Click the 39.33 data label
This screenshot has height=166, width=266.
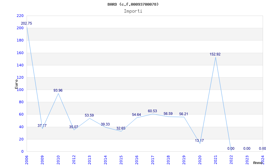[105, 124]
